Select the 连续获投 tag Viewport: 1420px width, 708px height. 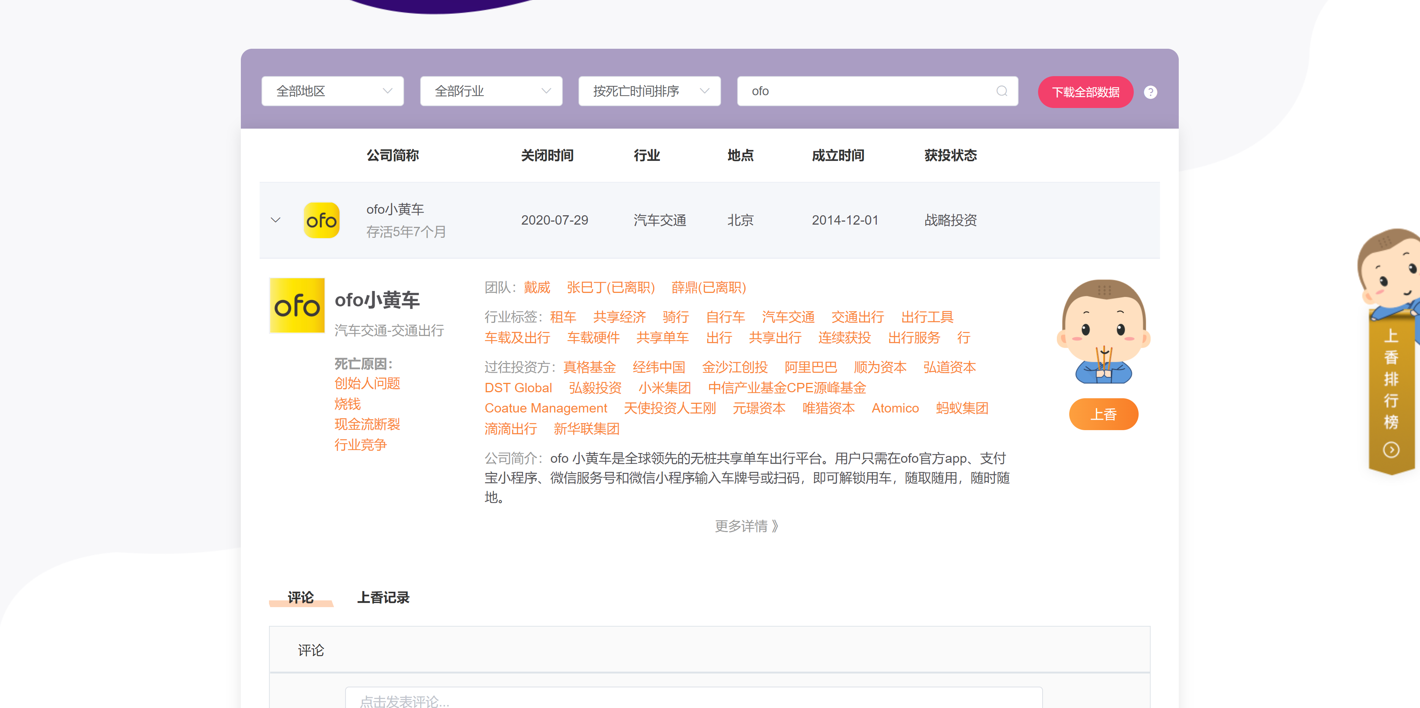click(844, 338)
